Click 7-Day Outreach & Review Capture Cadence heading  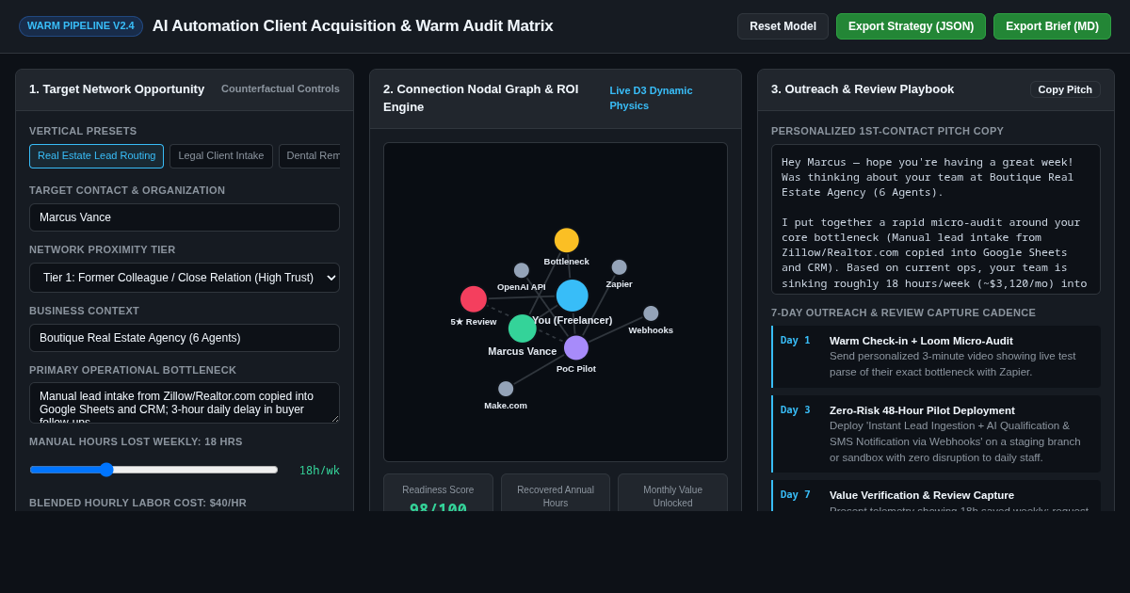pos(903,313)
